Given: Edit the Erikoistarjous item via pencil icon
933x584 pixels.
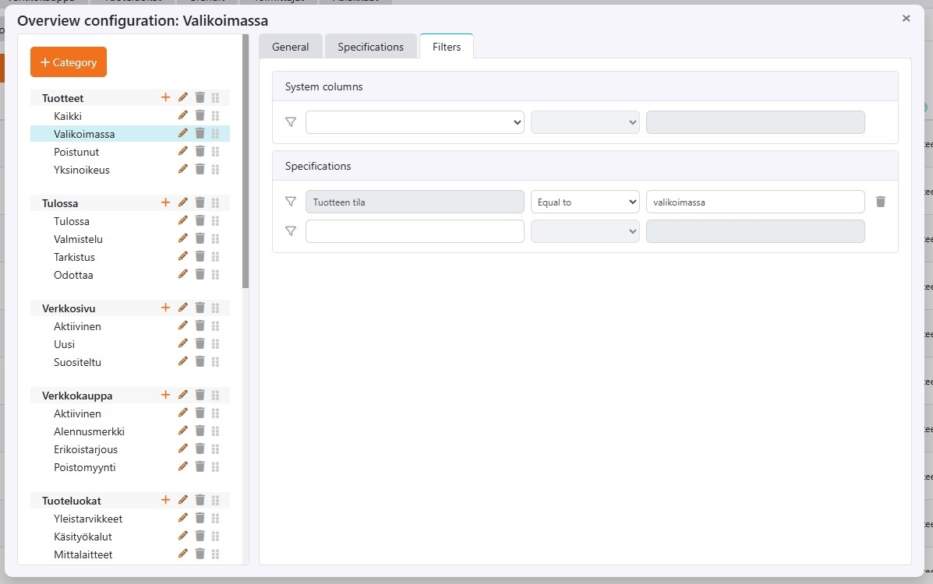Looking at the screenshot, I should coord(183,449).
